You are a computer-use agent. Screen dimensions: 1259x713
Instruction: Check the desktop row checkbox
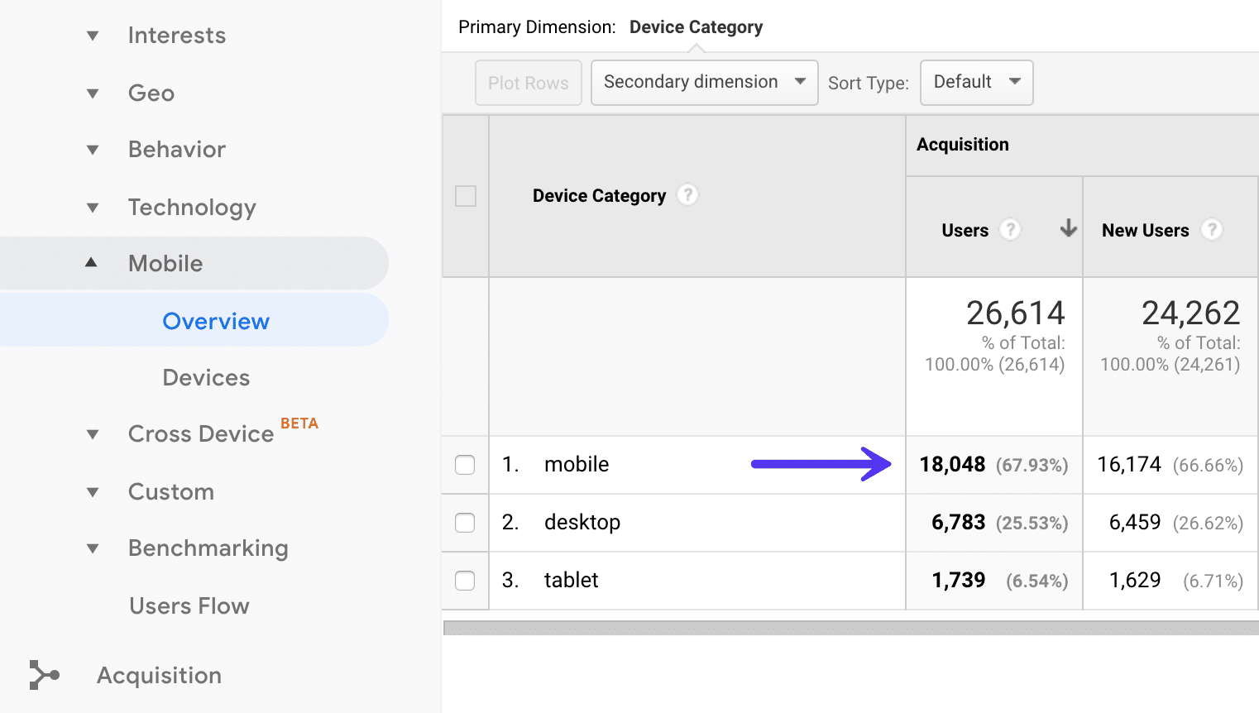pos(465,522)
